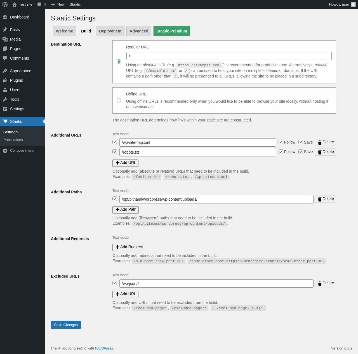Click the Plugins plug icon
The width and height of the screenshot is (358, 354).
coord(5,80)
